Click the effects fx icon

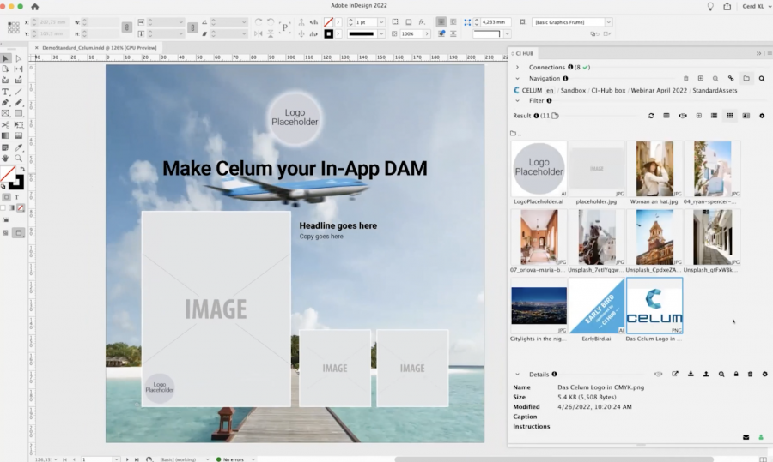click(422, 22)
